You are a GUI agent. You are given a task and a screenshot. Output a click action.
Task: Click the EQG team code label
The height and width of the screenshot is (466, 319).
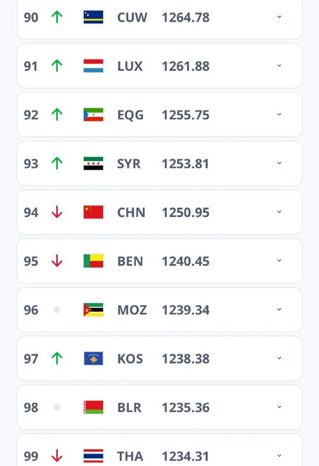pos(130,115)
